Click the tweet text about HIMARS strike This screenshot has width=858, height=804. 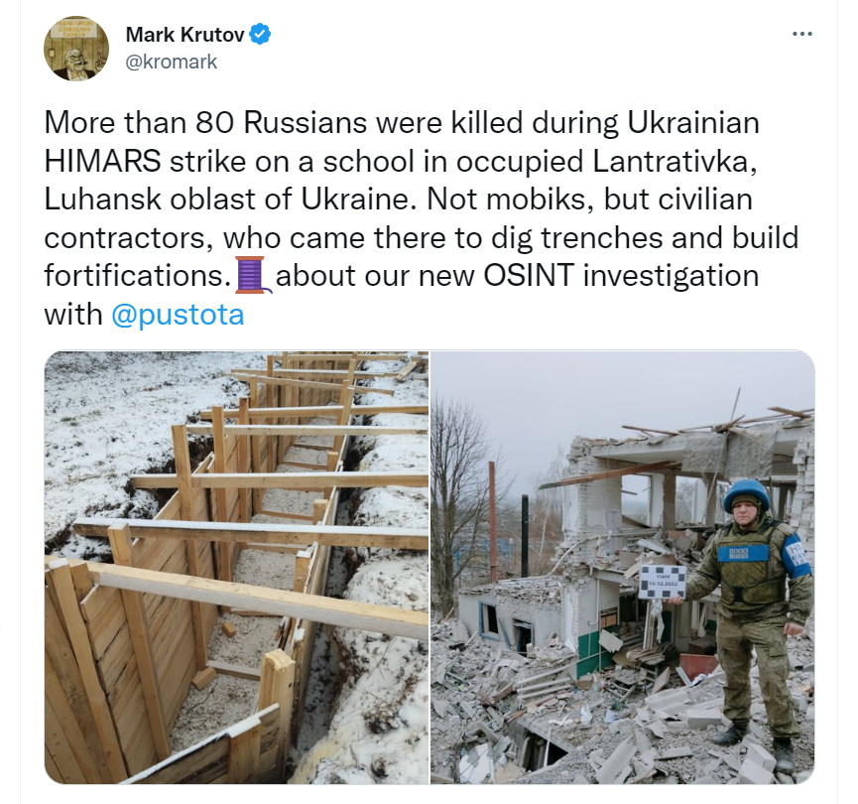[x=422, y=218]
